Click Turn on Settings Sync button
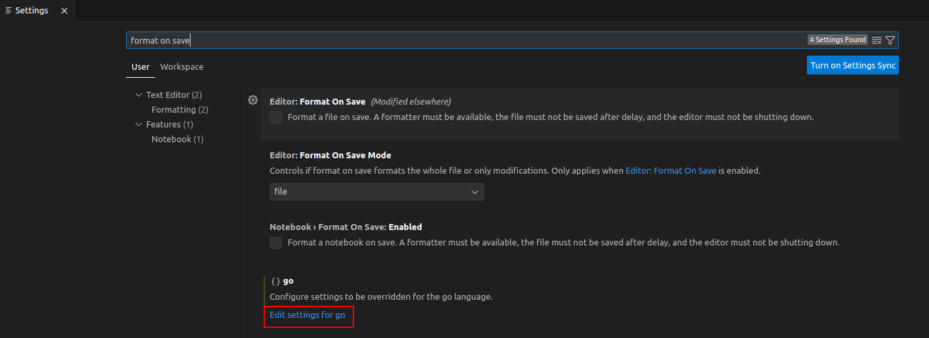929x338 pixels. [x=853, y=66]
